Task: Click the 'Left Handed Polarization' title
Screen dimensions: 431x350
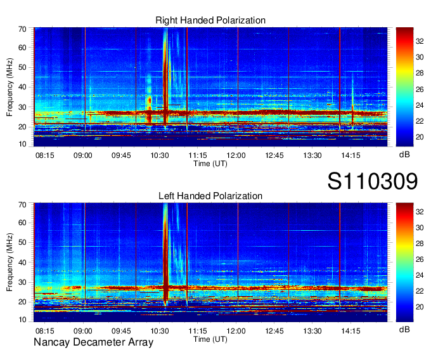Action: [210, 196]
